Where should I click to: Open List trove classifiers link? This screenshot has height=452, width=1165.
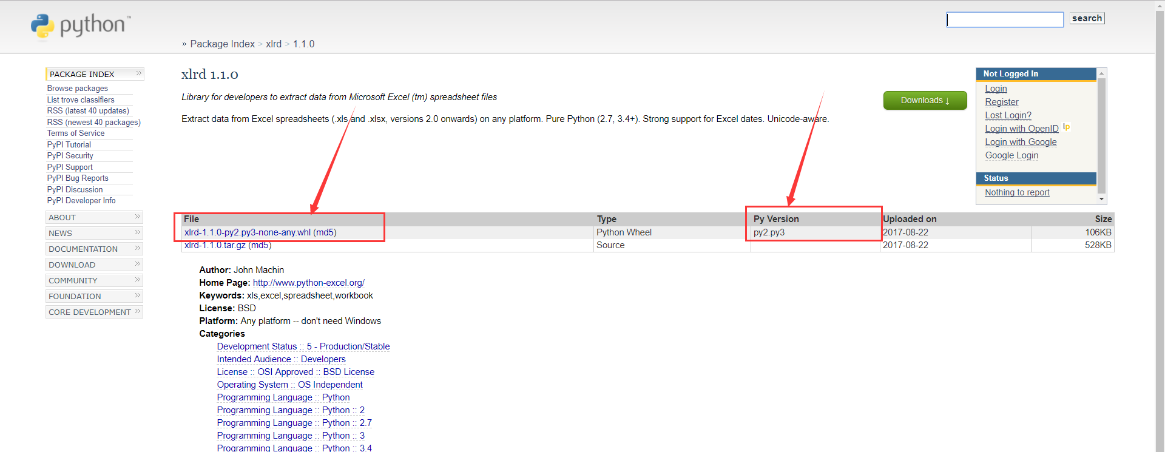click(x=81, y=100)
